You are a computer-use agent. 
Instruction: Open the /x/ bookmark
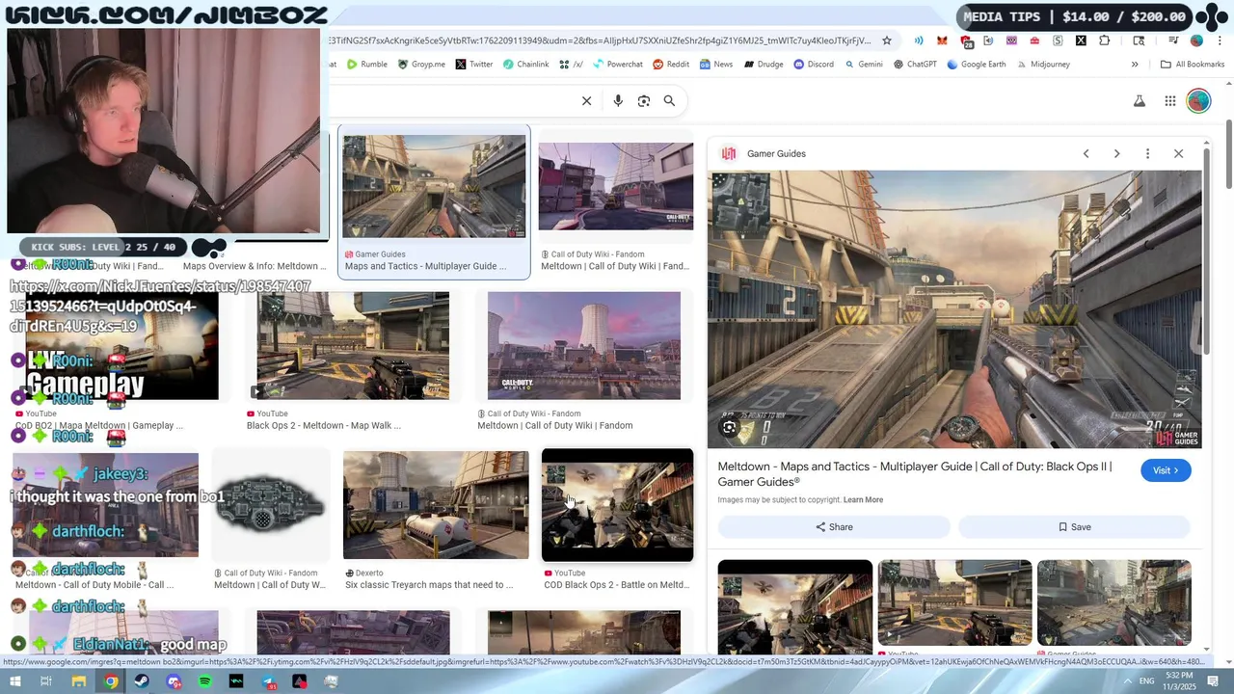571,65
